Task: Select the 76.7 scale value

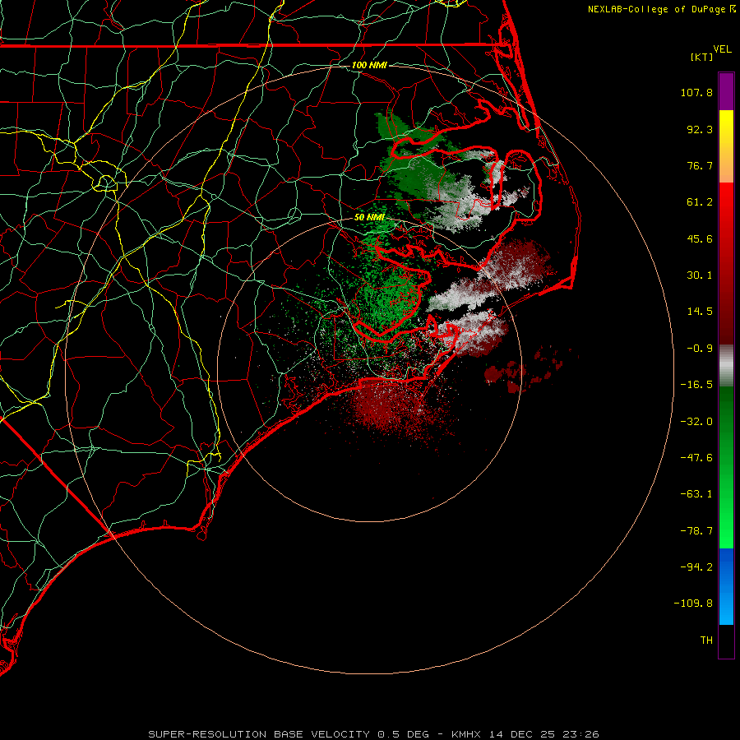Action: point(700,165)
